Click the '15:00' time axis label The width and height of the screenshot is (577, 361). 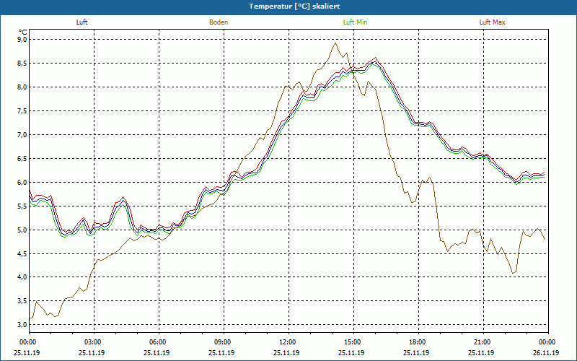(x=353, y=342)
